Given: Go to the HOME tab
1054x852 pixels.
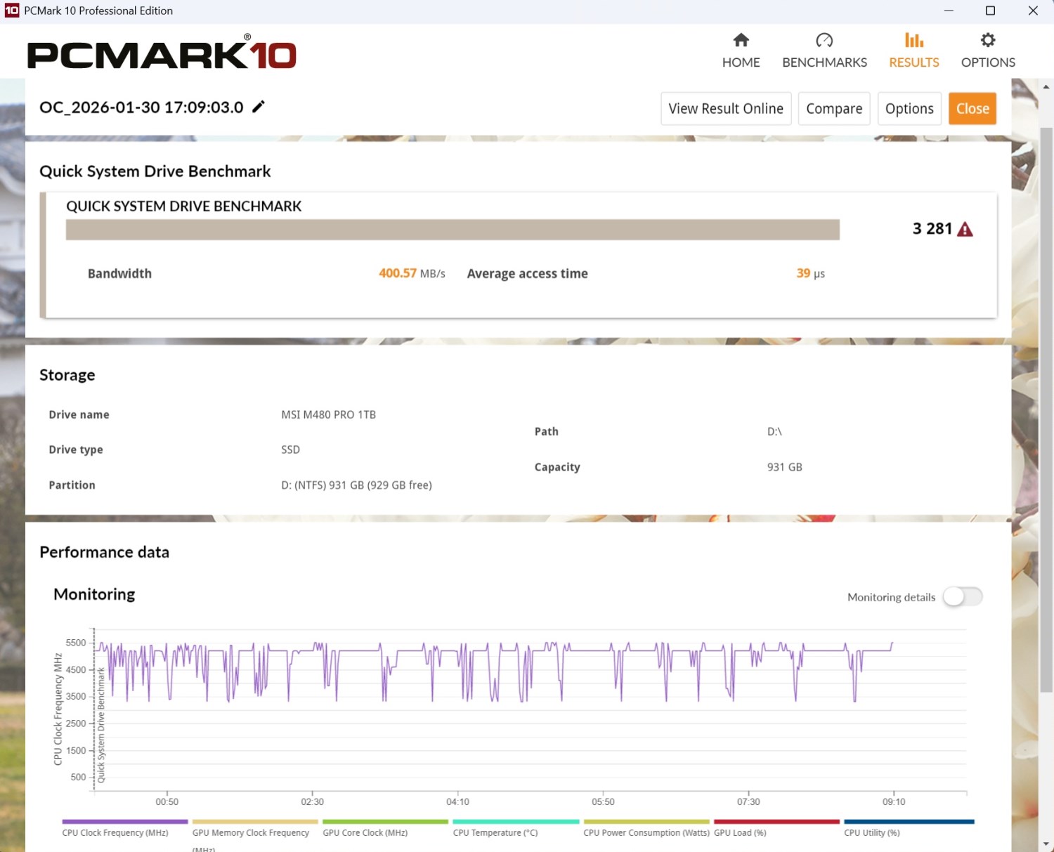Looking at the screenshot, I should coord(741,51).
